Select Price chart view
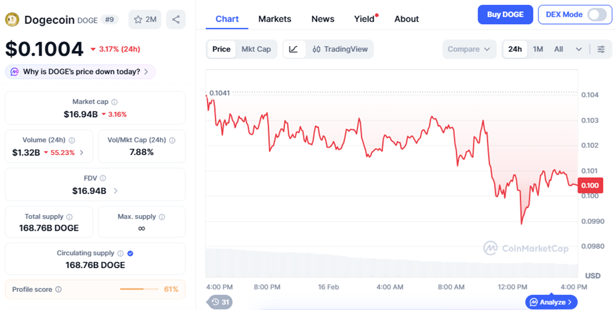This screenshot has height=310, width=616. (221, 49)
